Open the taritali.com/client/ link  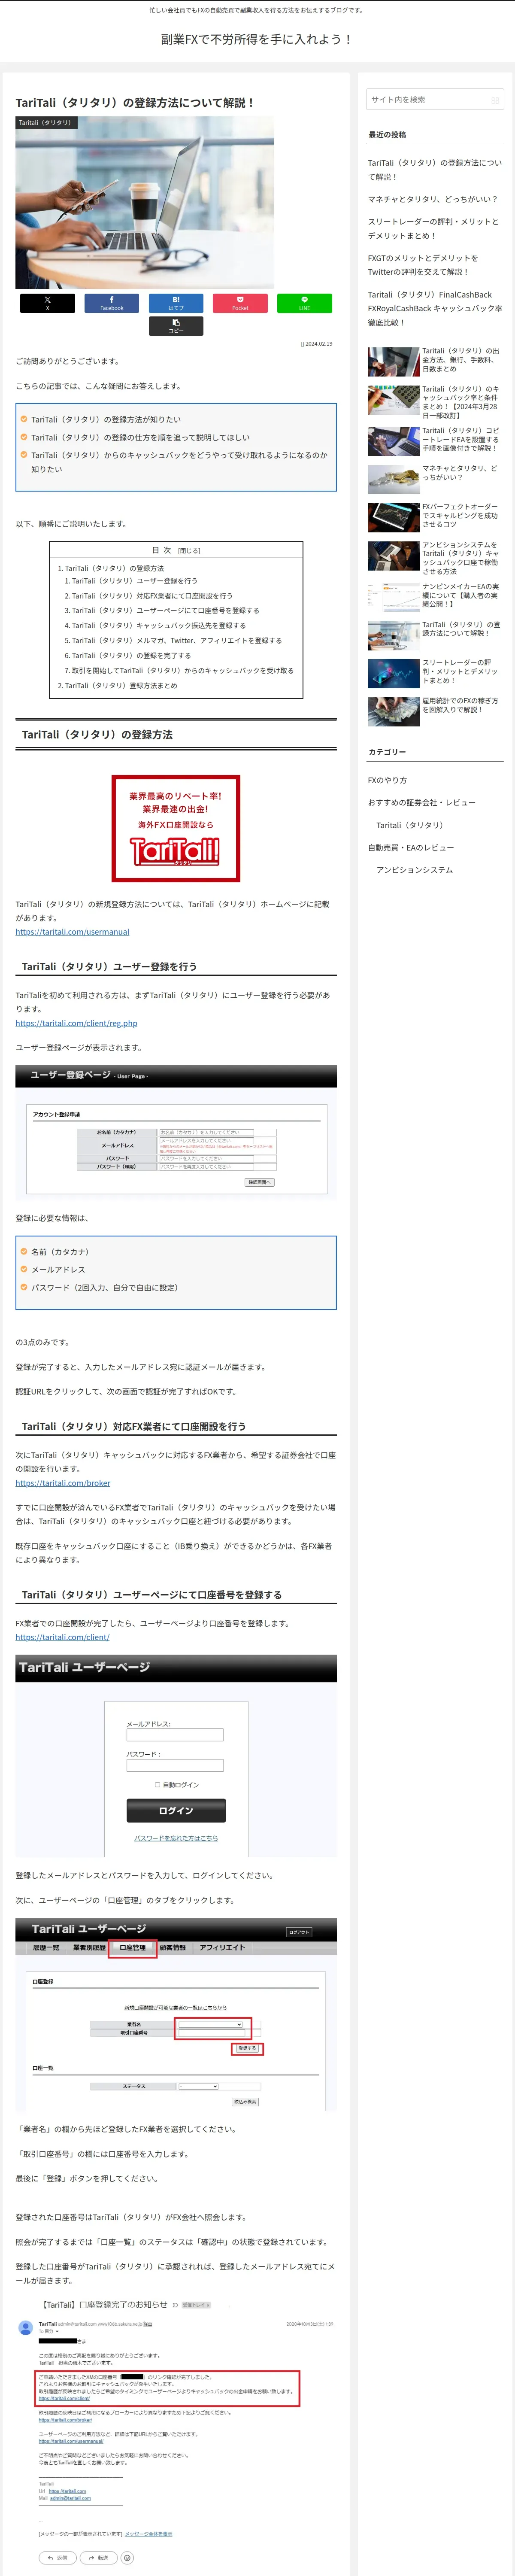[x=62, y=1637]
